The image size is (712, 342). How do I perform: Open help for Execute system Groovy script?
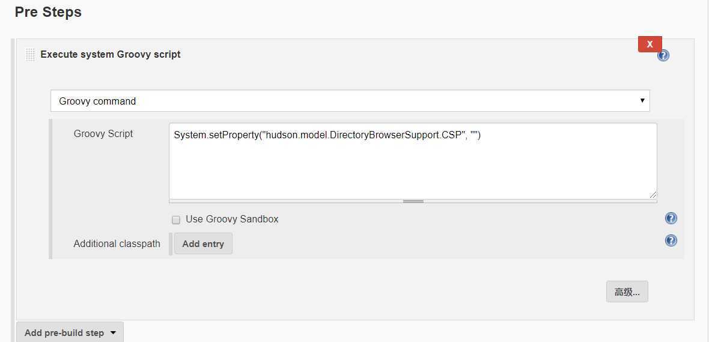tap(663, 55)
